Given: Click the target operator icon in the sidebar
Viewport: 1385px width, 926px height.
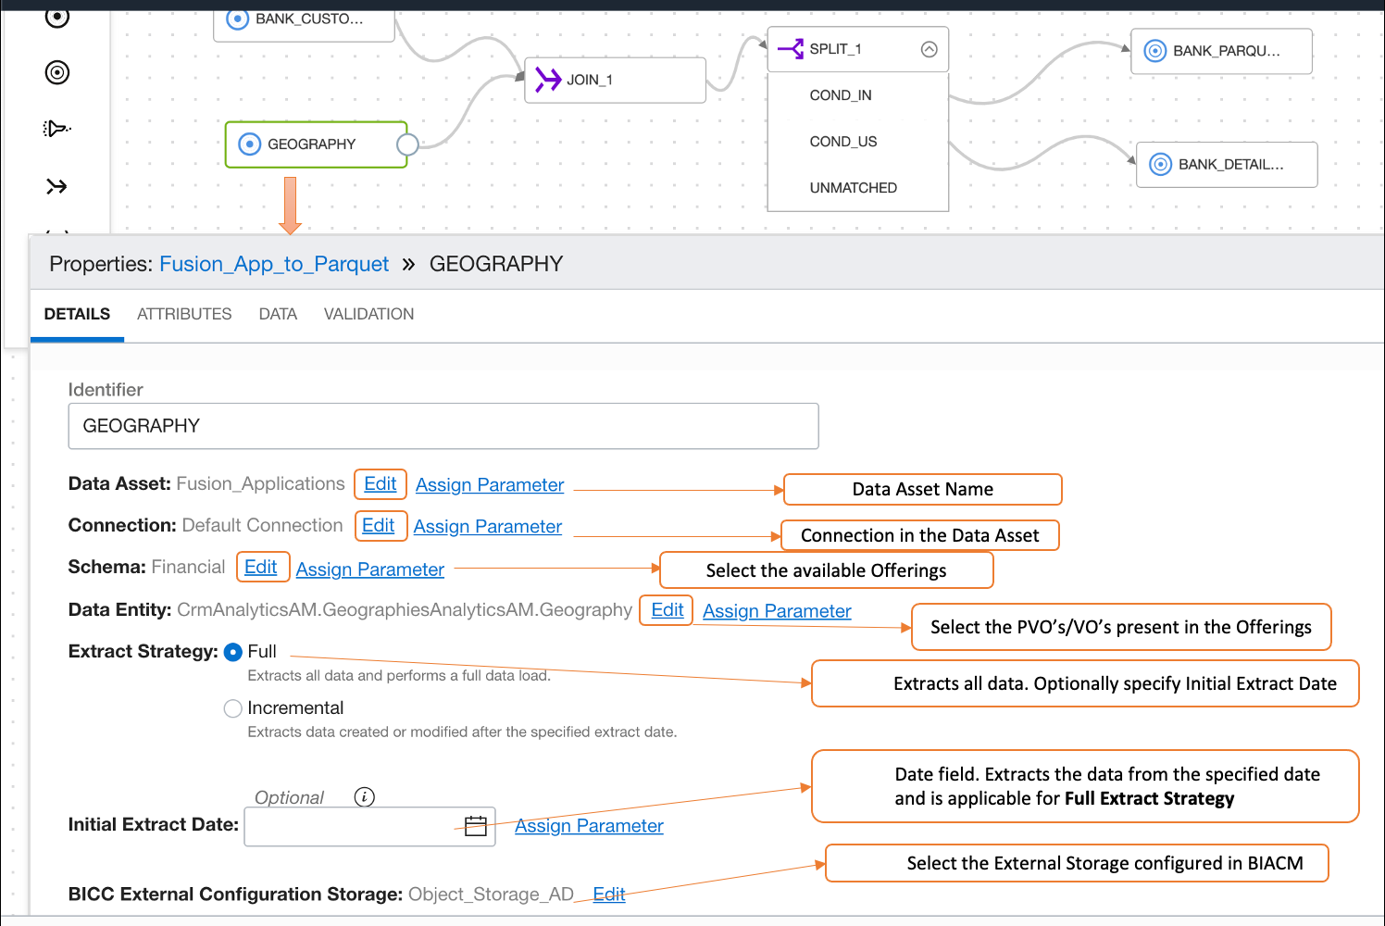Looking at the screenshot, I should coord(56,72).
